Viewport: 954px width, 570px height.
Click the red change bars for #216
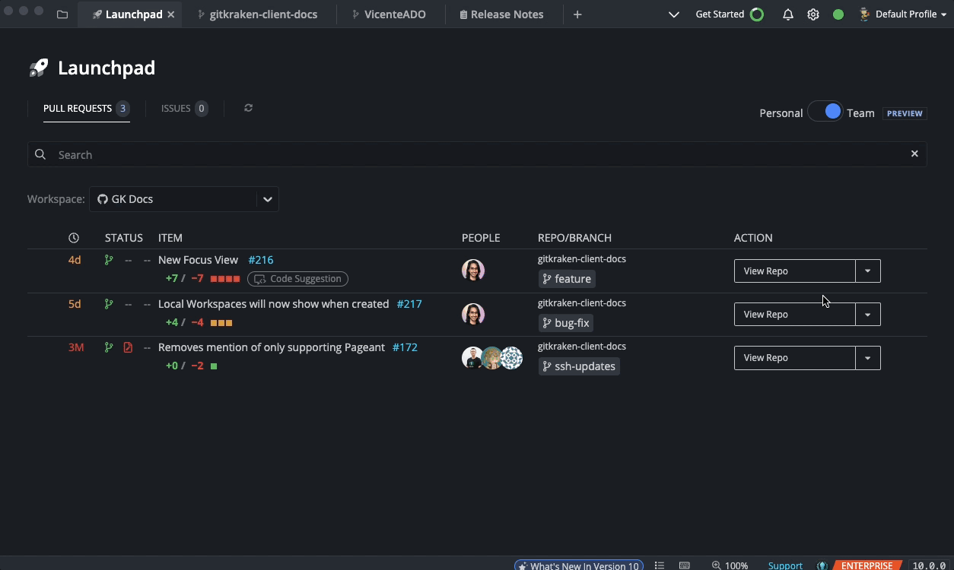(225, 279)
